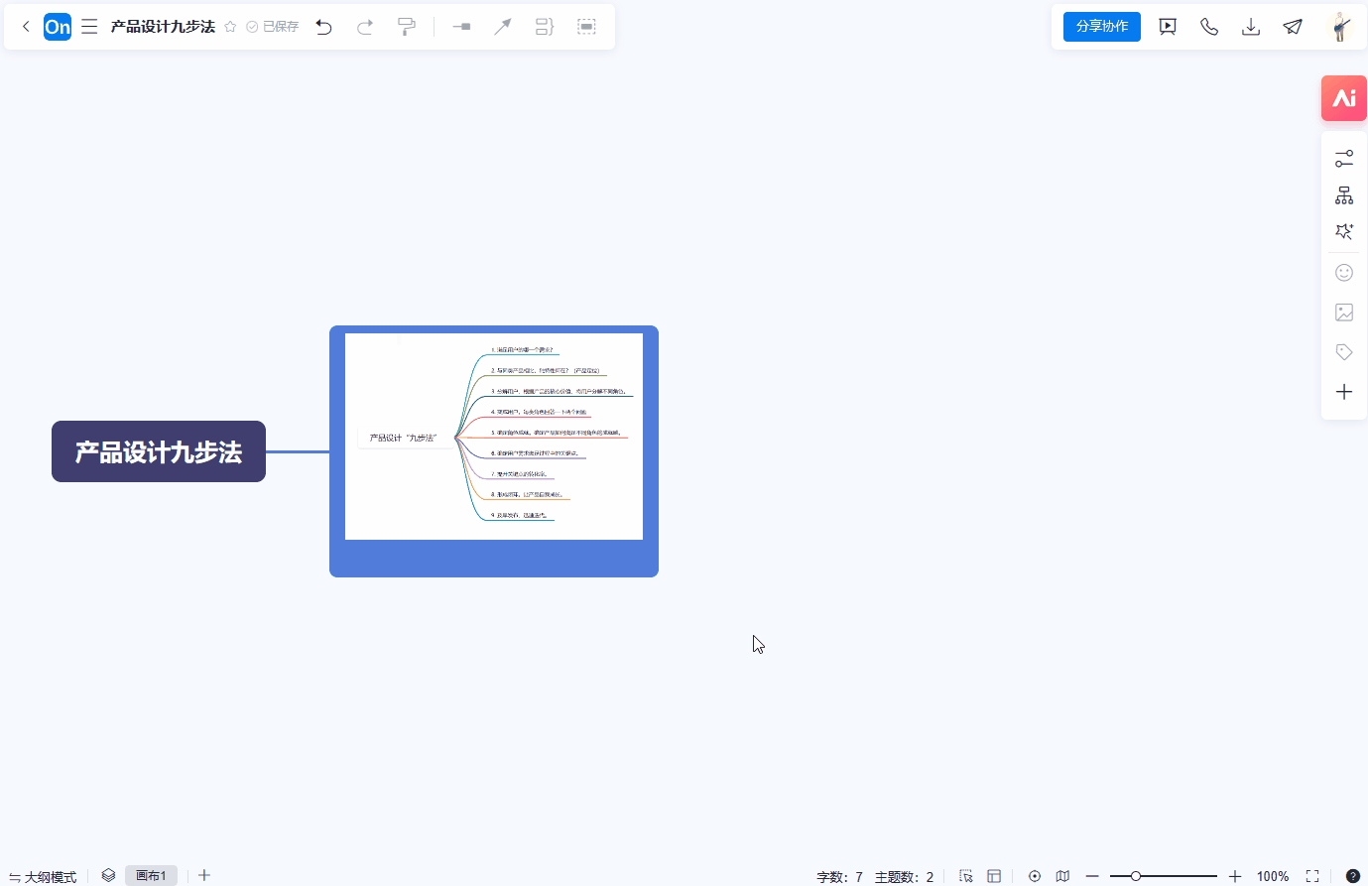Add a boundary frame

(586, 27)
